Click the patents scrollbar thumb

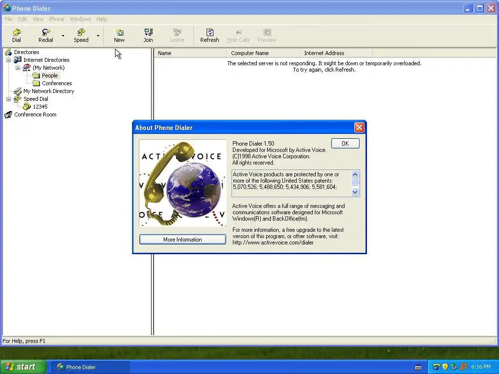click(355, 182)
